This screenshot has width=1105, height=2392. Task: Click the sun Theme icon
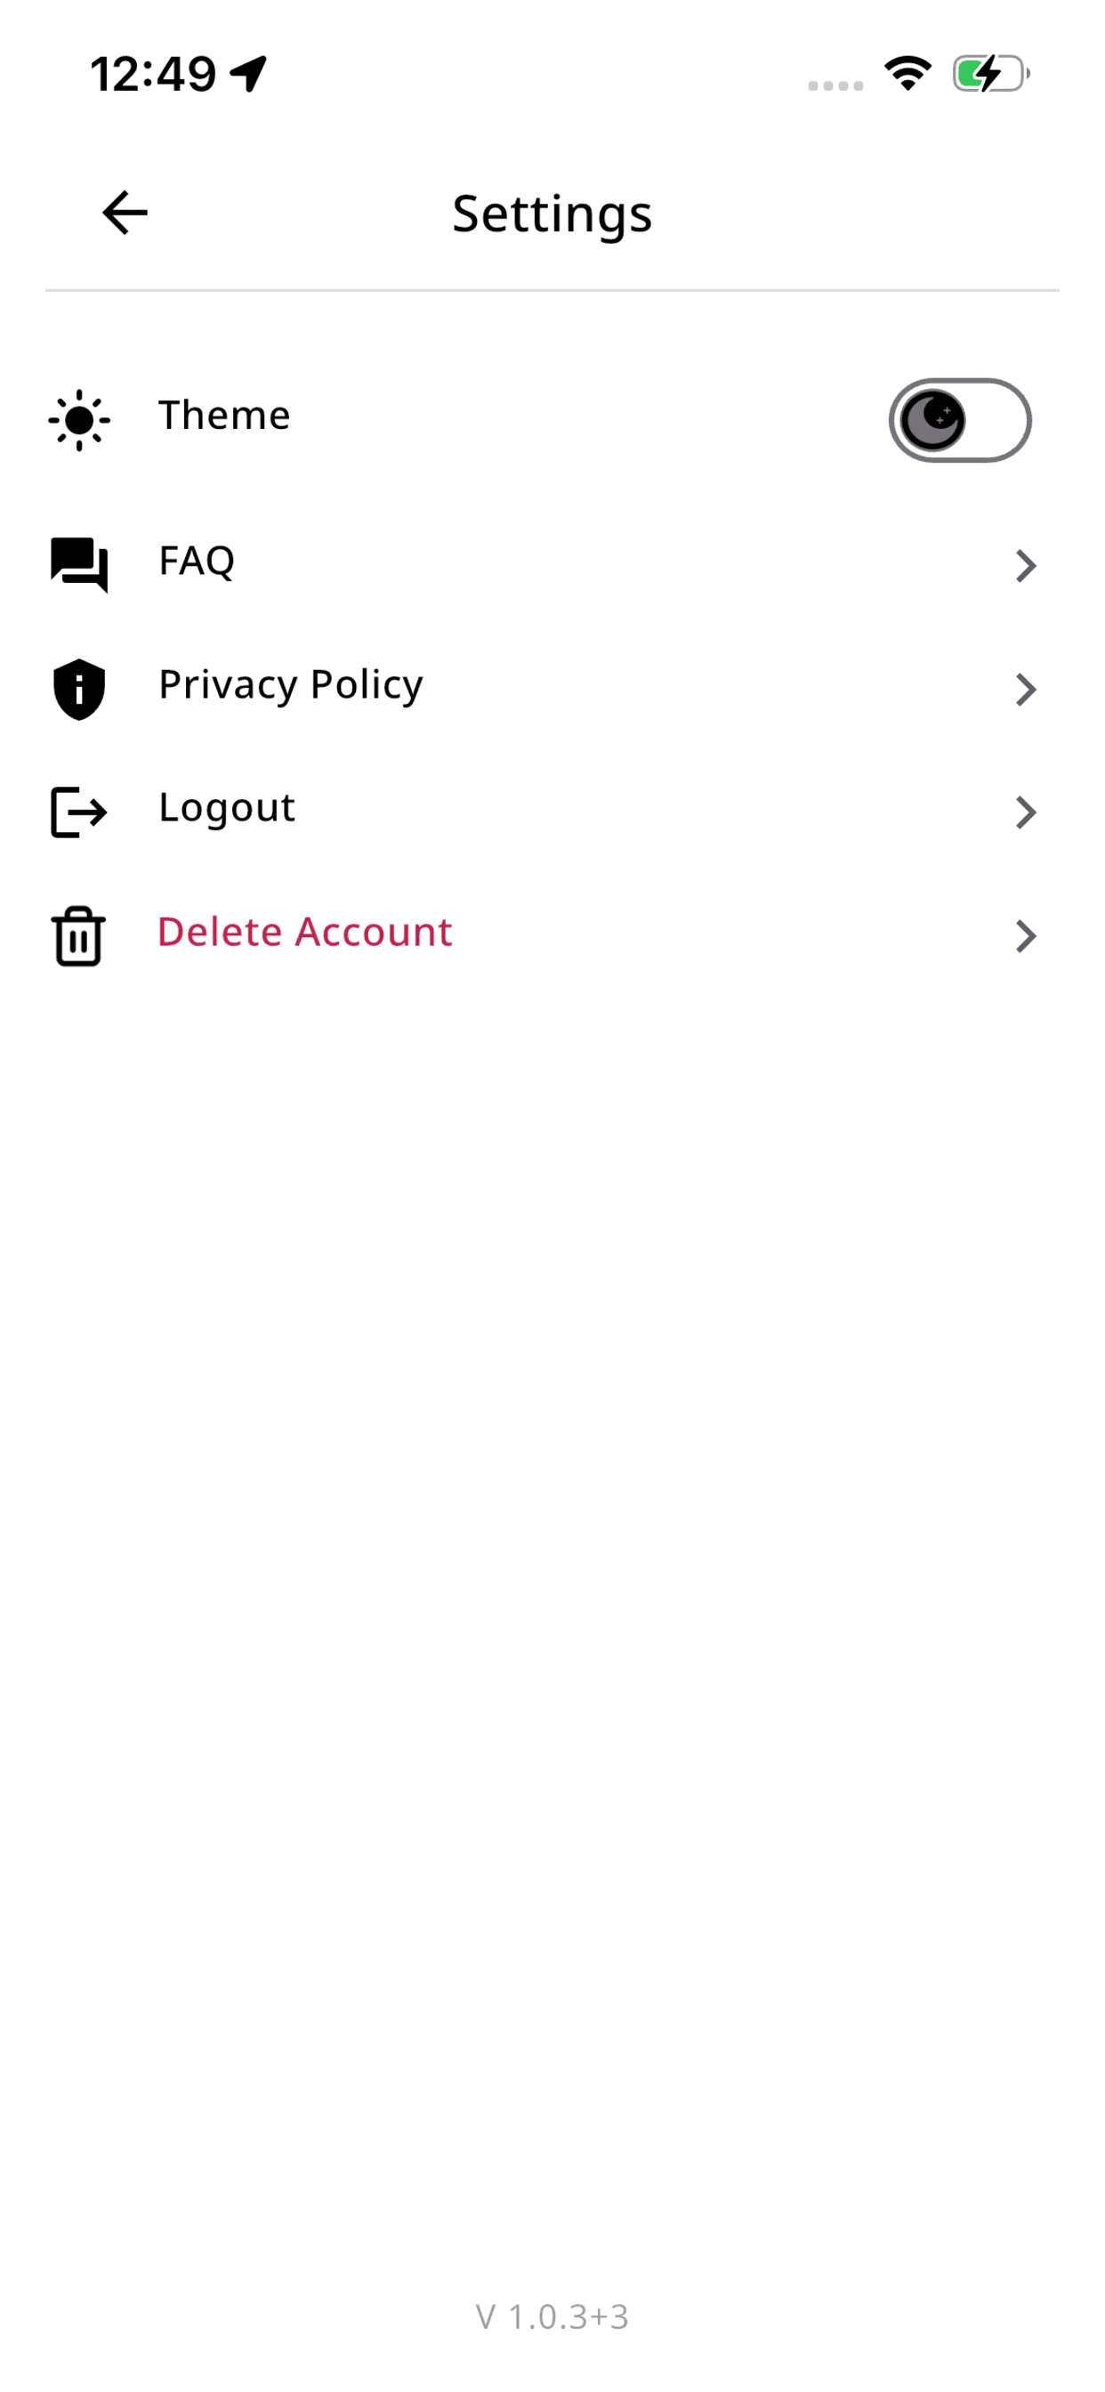coord(79,420)
